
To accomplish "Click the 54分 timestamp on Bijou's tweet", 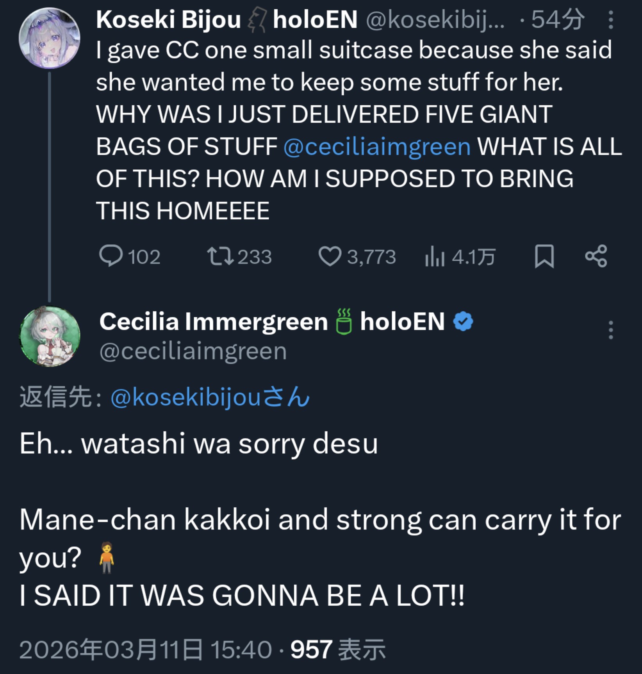I will pos(558,20).
